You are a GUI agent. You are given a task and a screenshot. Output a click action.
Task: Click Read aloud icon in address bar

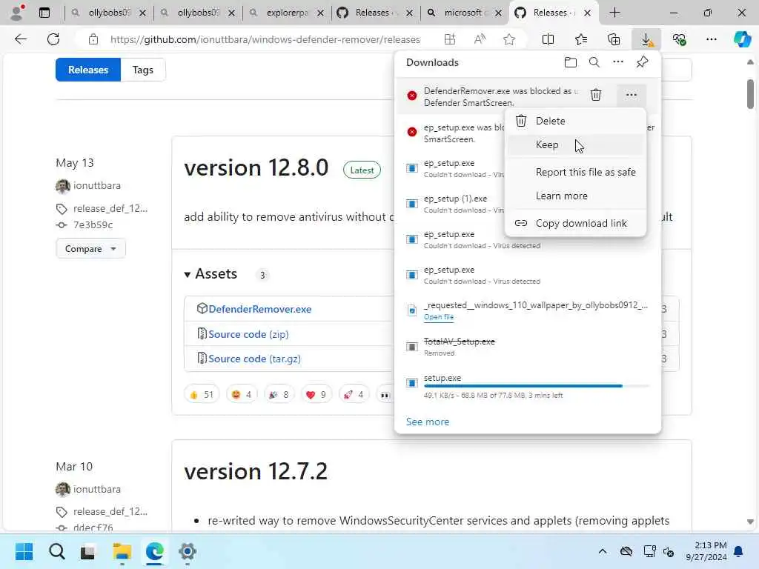coord(480,39)
